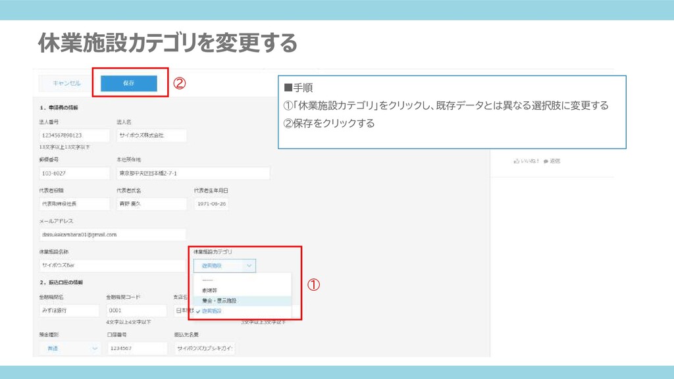The height and width of the screenshot is (379, 674).
Task: Open the 預金種別 dropdown showing 普通
Action: pyautogui.click(x=70, y=349)
